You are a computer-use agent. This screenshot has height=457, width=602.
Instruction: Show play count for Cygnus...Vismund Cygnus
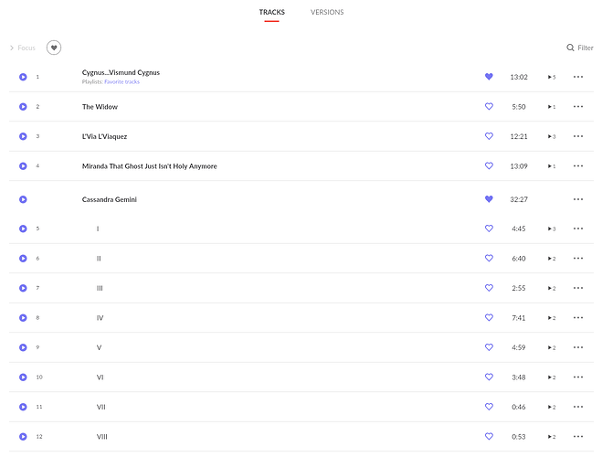pos(552,77)
